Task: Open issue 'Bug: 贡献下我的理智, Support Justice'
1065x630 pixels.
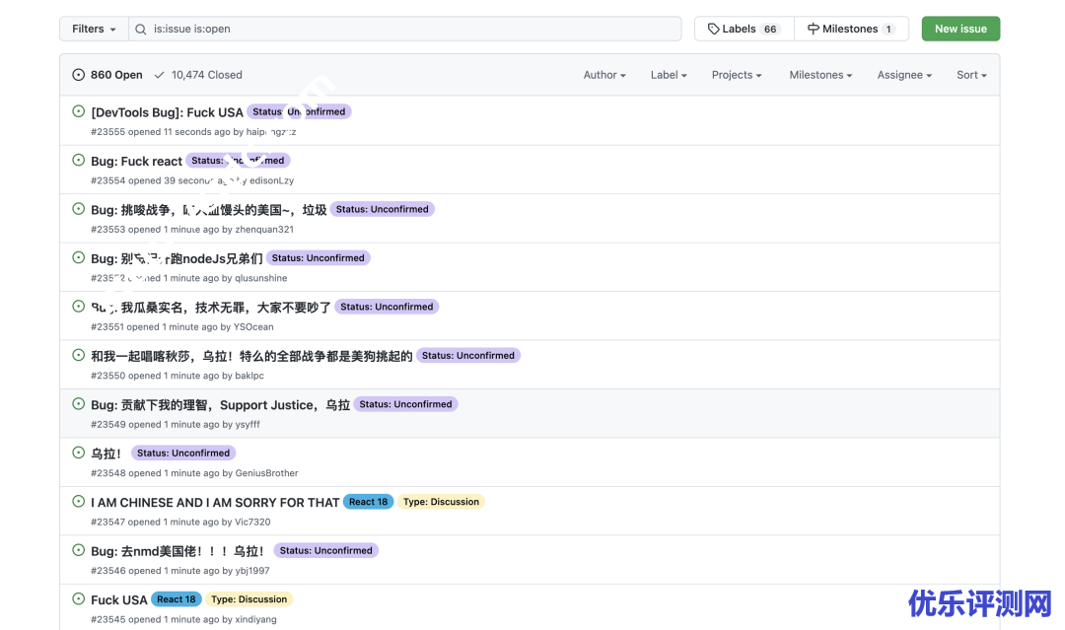Action: pyautogui.click(x=220, y=404)
